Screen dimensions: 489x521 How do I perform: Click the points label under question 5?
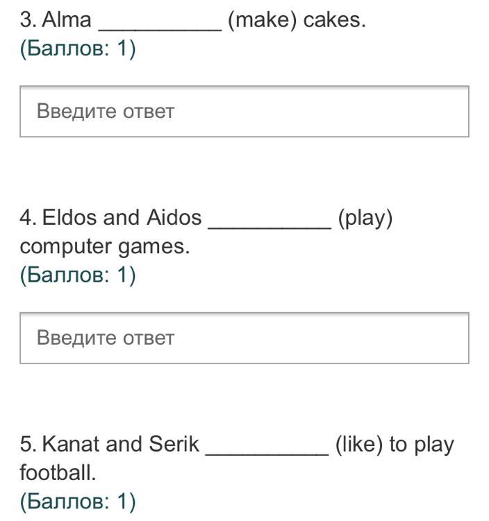[77, 501]
